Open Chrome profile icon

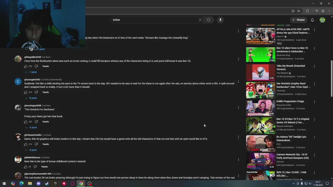pos(323,11)
